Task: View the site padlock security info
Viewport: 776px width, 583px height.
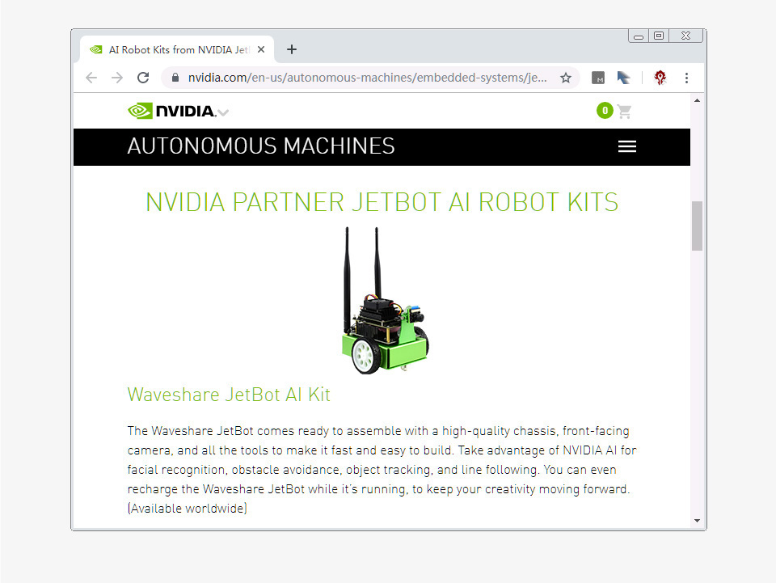Action: (x=175, y=78)
